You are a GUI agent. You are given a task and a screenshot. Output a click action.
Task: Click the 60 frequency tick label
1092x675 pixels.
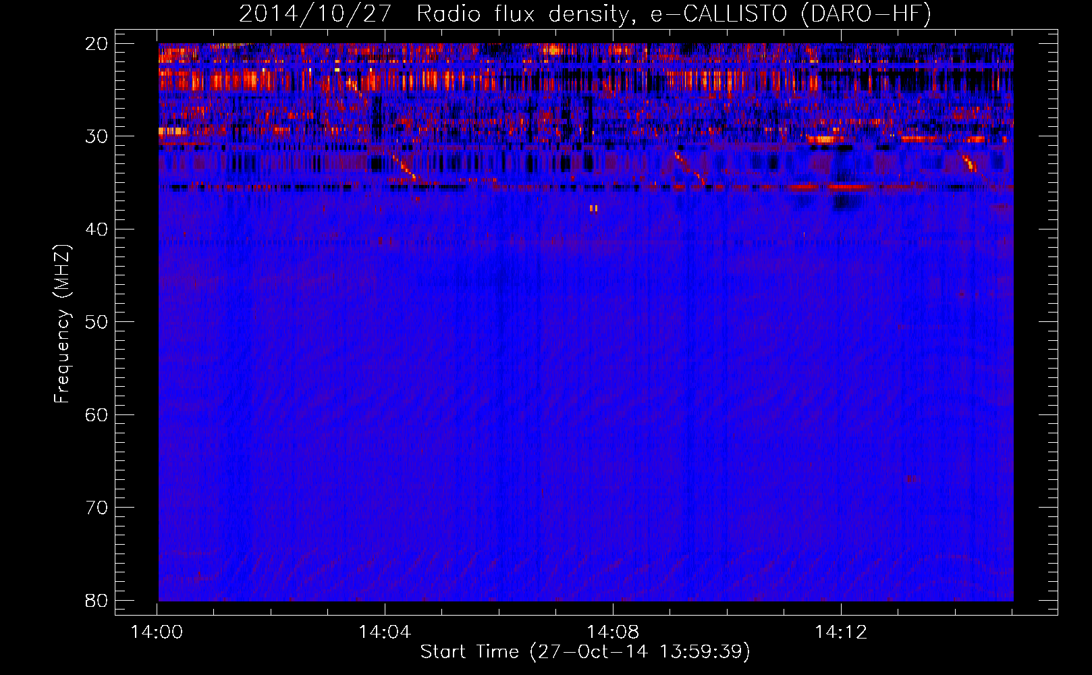[x=97, y=415]
